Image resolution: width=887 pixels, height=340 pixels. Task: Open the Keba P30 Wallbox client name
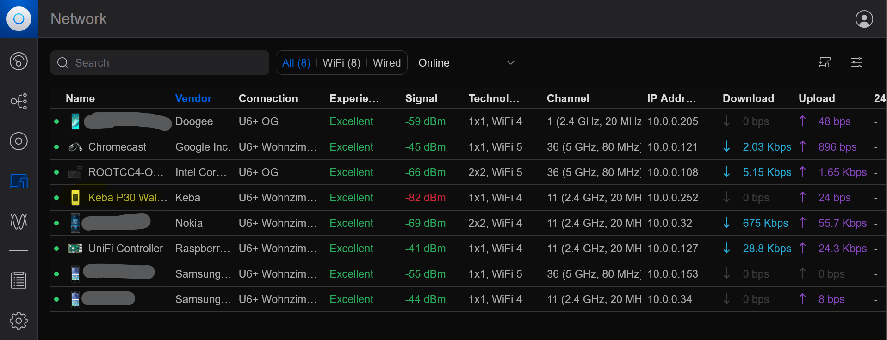coord(128,198)
